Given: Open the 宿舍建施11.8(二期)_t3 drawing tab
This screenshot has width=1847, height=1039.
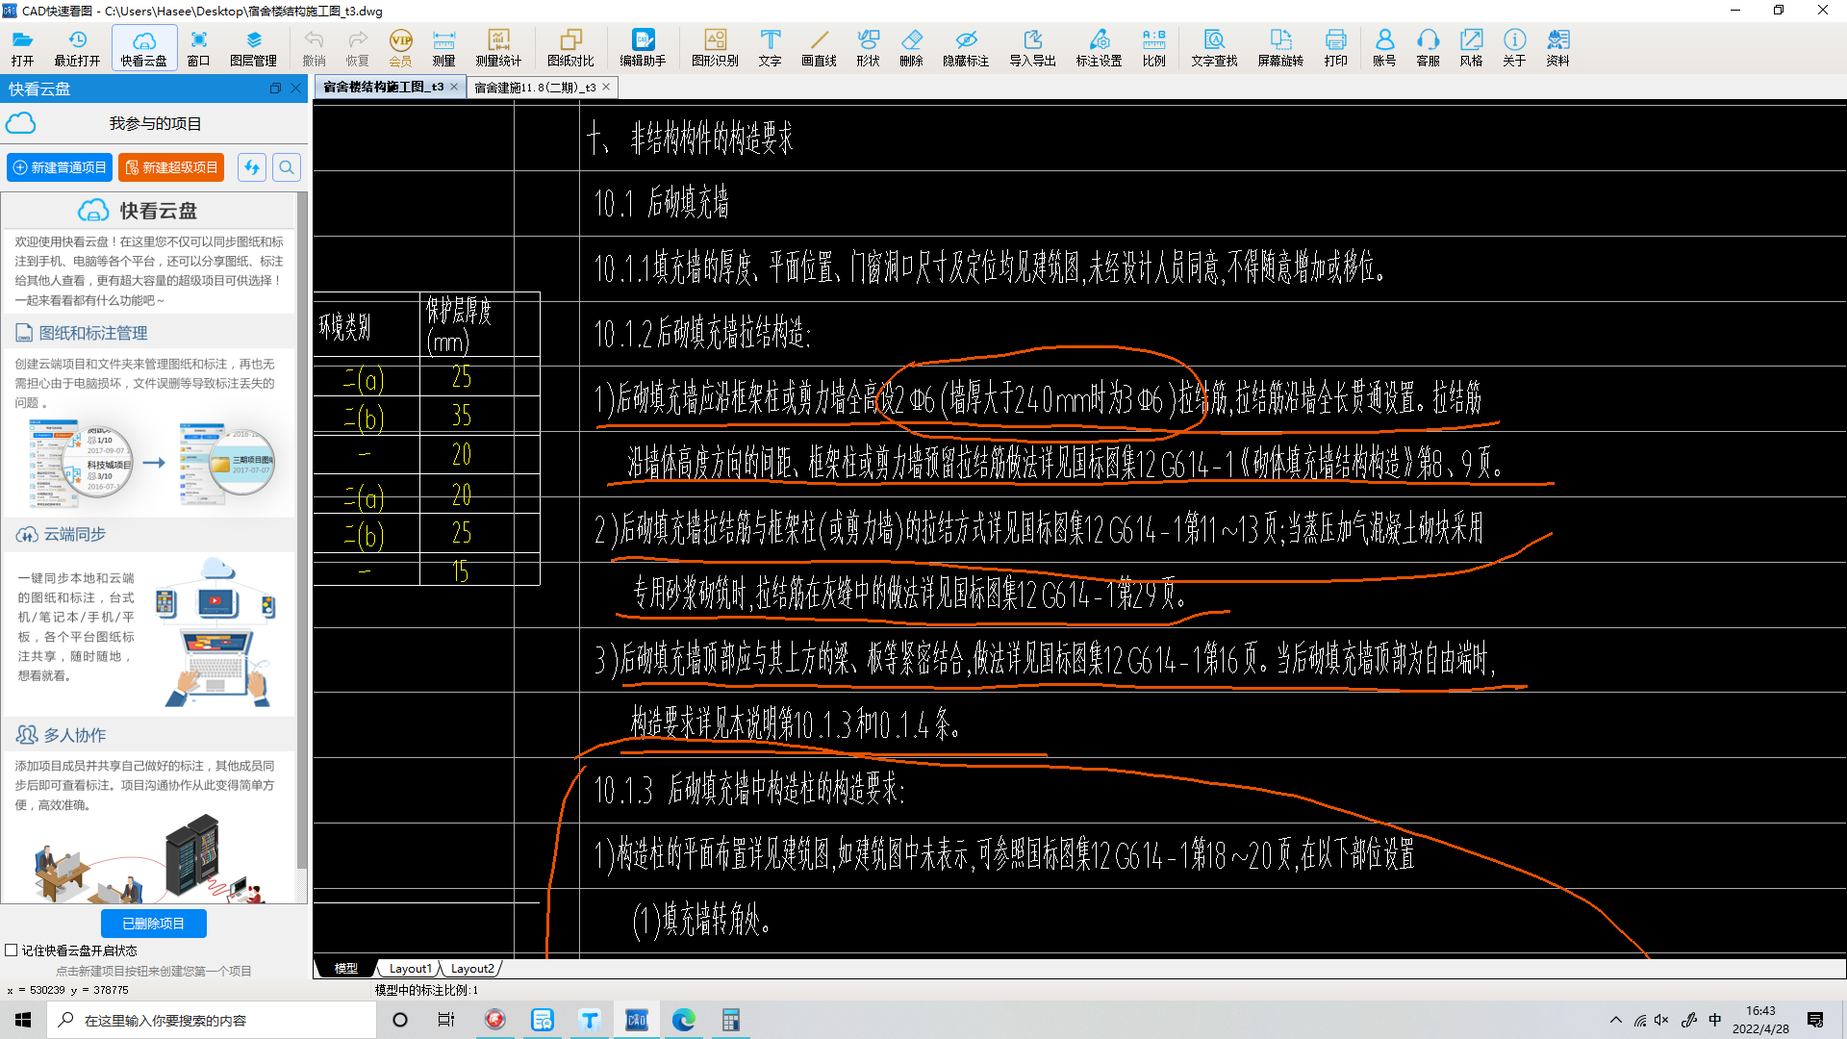Looking at the screenshot, I should click(x=535, y=88).
